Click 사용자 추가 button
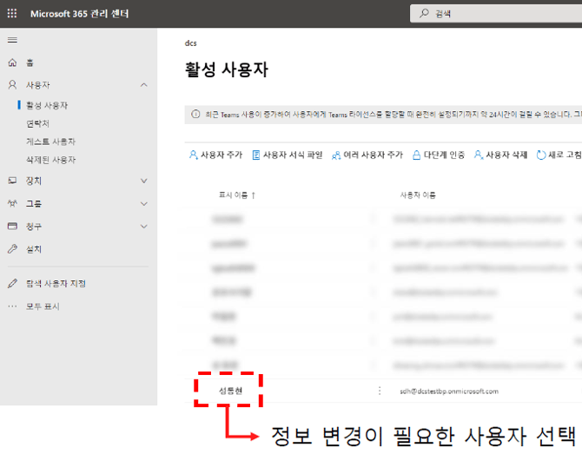This screenshot has height=454, width=582. 215,155
